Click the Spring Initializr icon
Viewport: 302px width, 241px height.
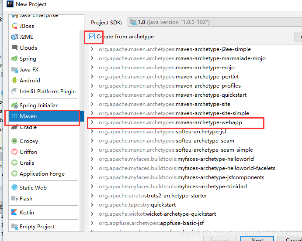(14, 105)
